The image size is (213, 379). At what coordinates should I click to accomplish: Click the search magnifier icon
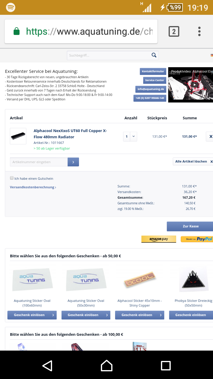pos(154,55)
